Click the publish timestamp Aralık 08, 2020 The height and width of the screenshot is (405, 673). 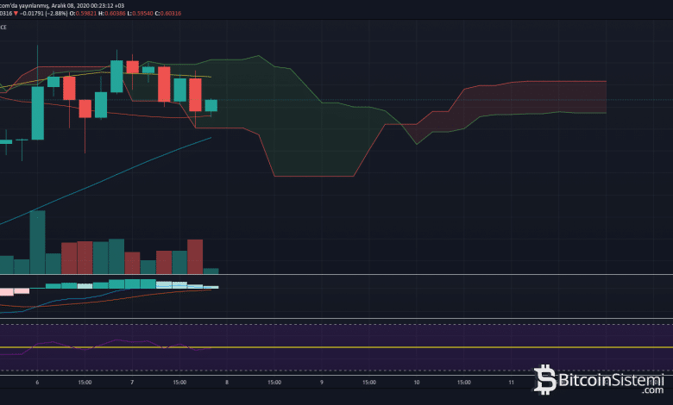[93, 3]
